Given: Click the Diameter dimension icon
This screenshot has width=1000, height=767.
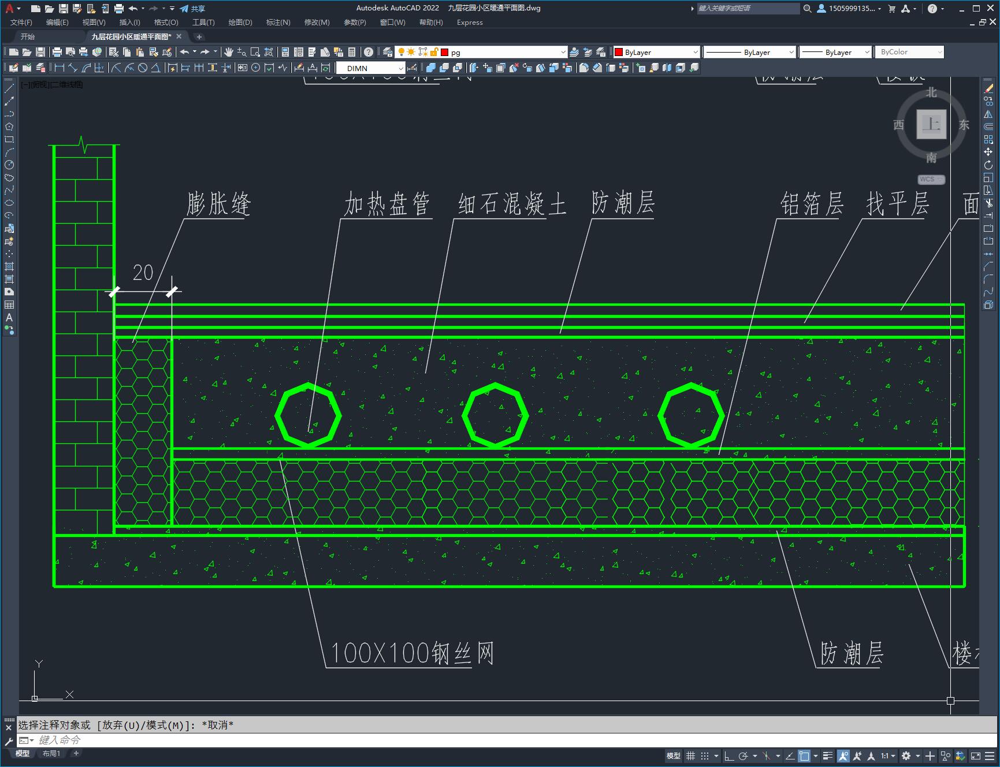Looking at the screenshot, I should click(143, 68).
